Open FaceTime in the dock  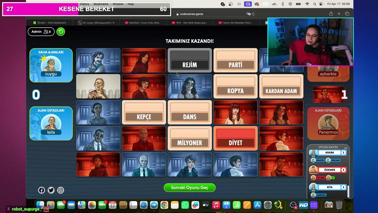[x=102, y=205]
